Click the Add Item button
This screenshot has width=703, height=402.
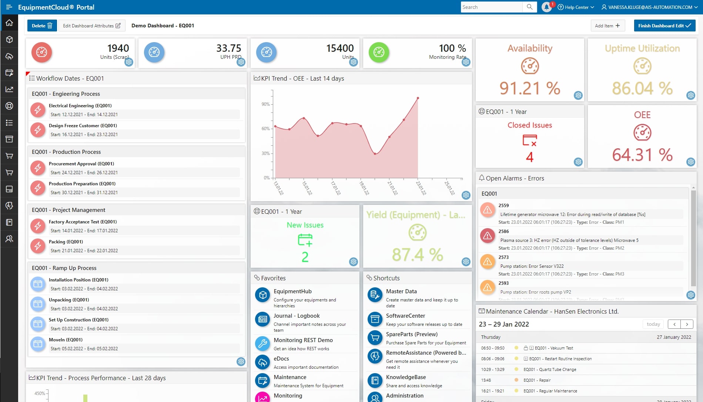(x=607, y=26)
